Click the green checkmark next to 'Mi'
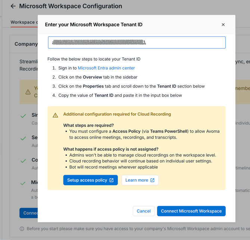250x240 pixels. pyautogui.click(x=23, y=183)
